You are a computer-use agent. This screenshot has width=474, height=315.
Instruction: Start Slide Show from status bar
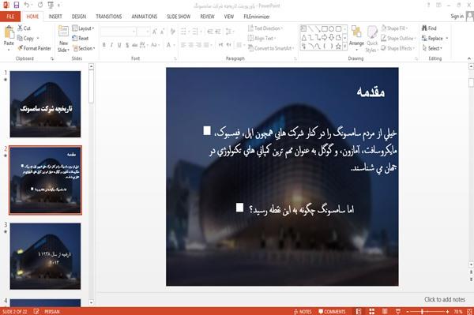click(x=398, y=311)
